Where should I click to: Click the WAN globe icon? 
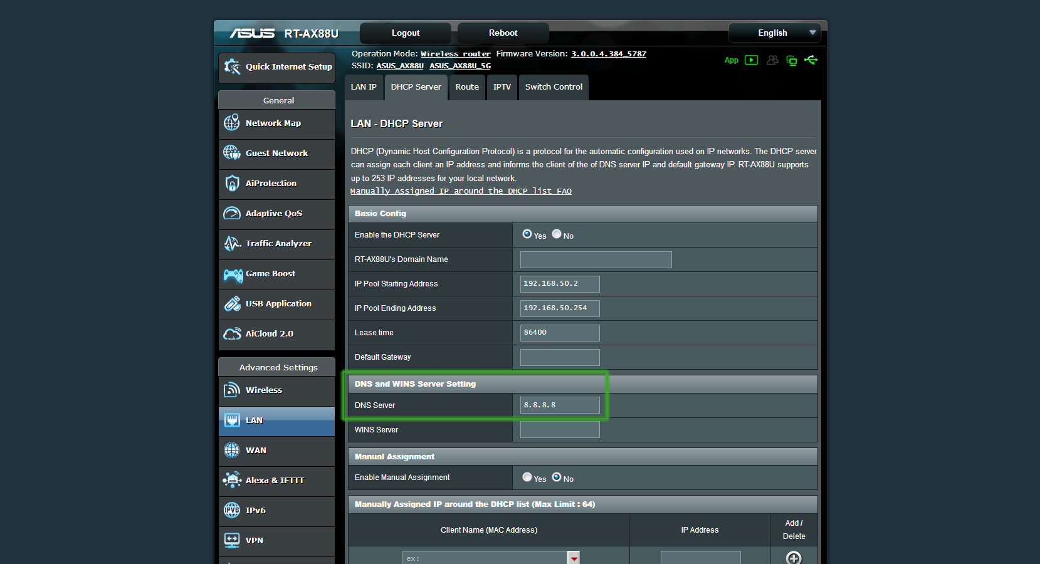click(232, 450)
